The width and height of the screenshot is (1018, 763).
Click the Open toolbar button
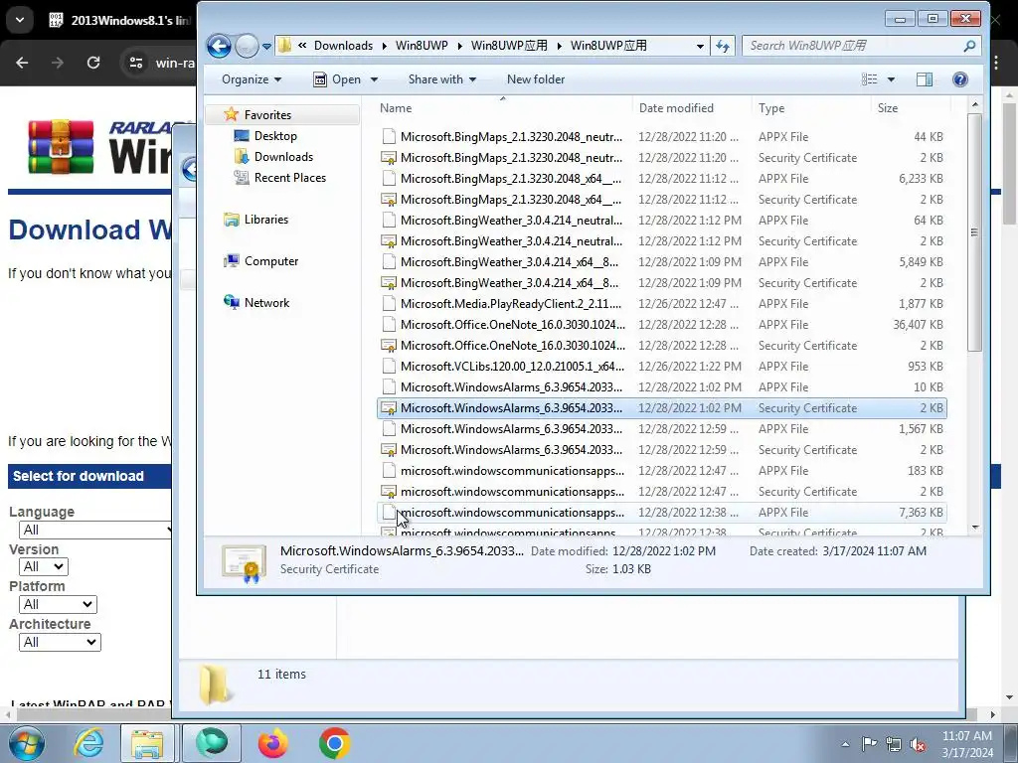click(338, 79)
